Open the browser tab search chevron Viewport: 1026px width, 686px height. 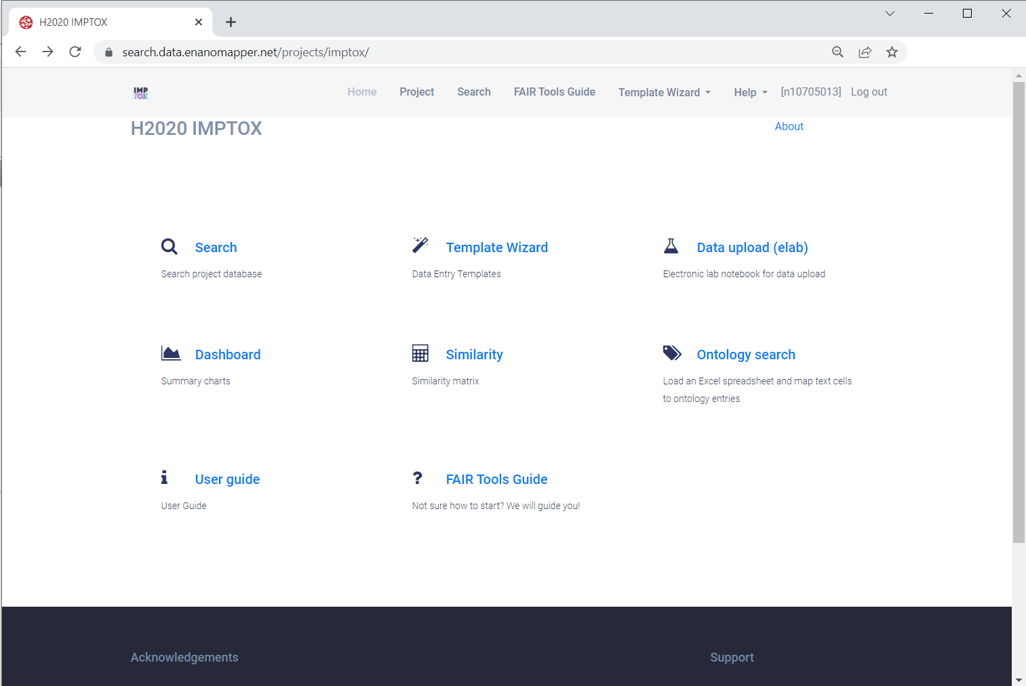point(890,14)
